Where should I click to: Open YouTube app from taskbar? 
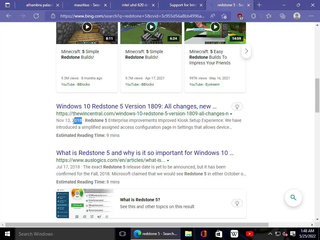coord(249,234)
